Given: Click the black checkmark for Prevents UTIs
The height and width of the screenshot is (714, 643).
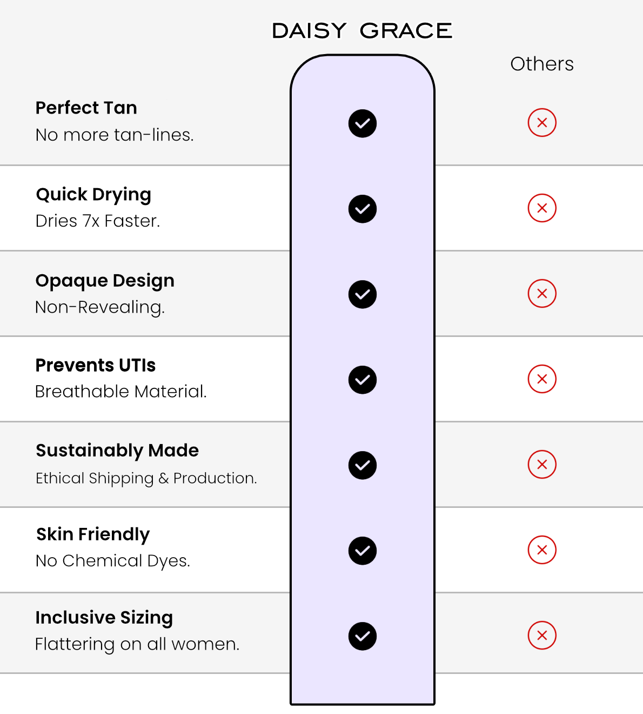Looking at the screenshot, I should coord(363,380).
